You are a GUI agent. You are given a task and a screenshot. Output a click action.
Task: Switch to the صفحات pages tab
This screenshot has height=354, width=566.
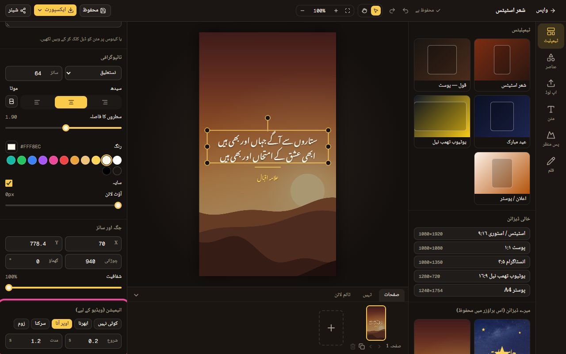click(392, 295)
